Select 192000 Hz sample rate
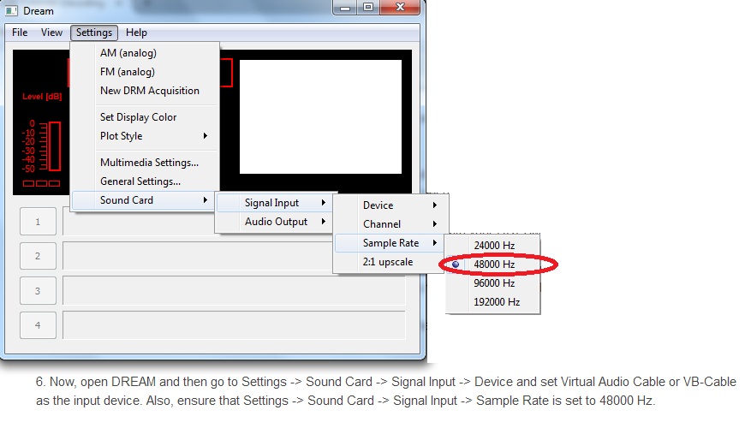The width and height of the screenshot is (745, 428). (492, 302)
